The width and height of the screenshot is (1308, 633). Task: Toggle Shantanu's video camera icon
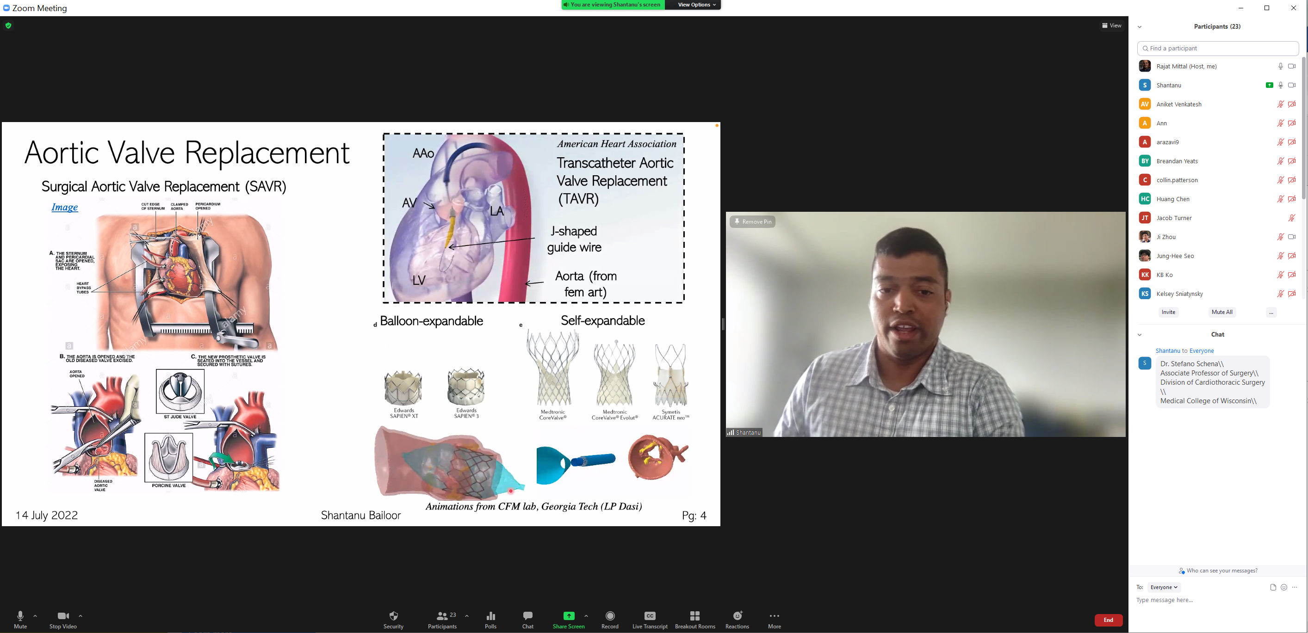(1292, 85)
